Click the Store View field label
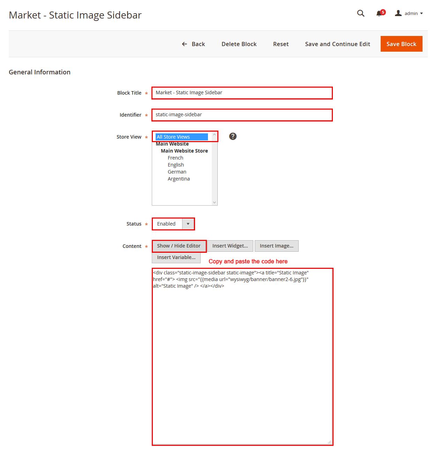The height and width of the screenshot is (464, 433). pyautogui.click(x=129, y=137)
